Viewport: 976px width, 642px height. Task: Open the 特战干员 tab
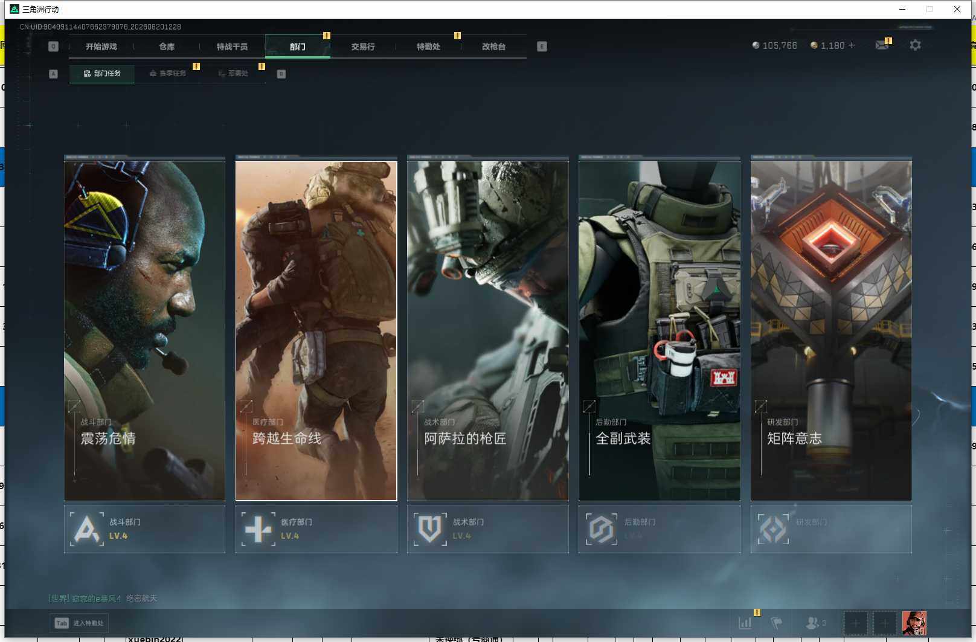coord(232,47)
